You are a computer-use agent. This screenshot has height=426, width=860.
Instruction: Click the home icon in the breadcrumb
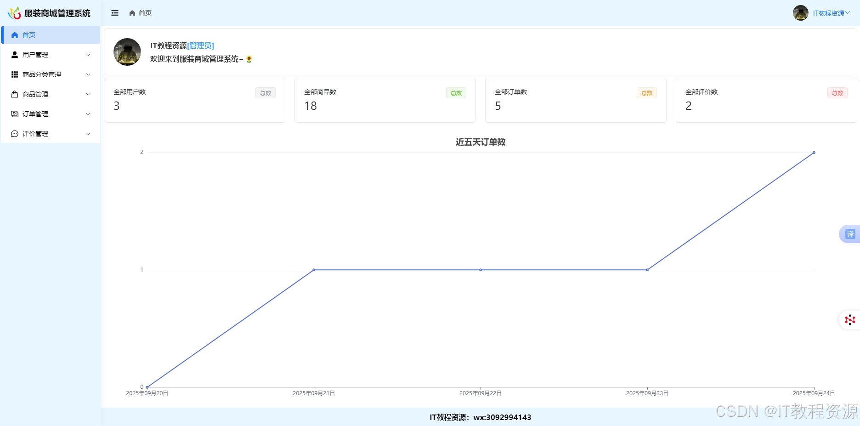pyautogui.click(x=132, y=13)
